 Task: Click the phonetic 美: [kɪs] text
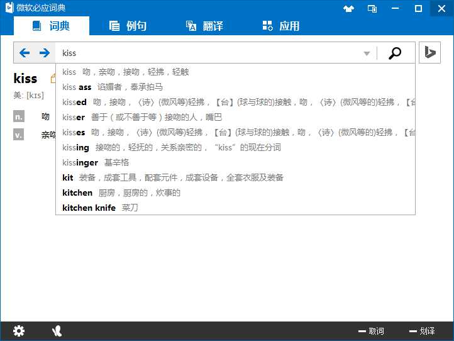click(x=29, y=96)
